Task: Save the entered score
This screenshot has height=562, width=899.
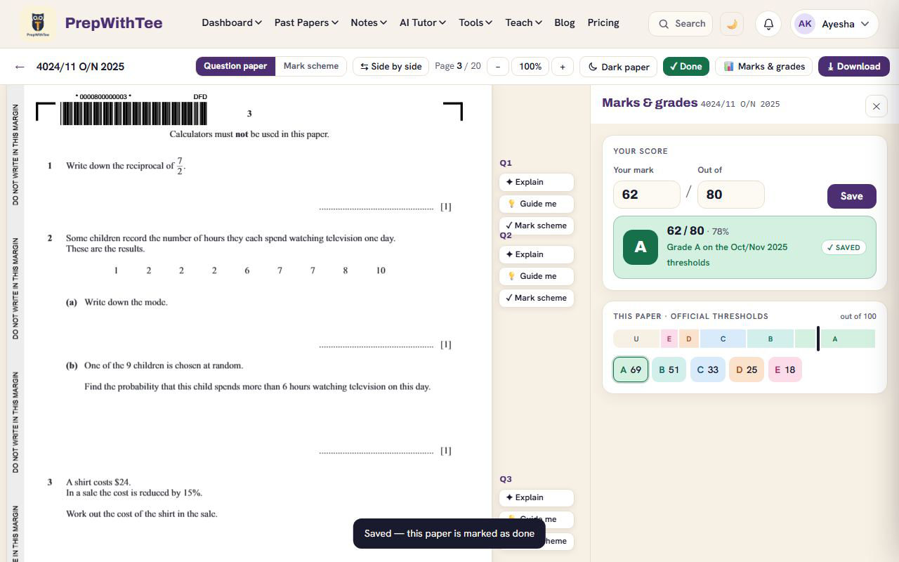Action: pos(851,196)
